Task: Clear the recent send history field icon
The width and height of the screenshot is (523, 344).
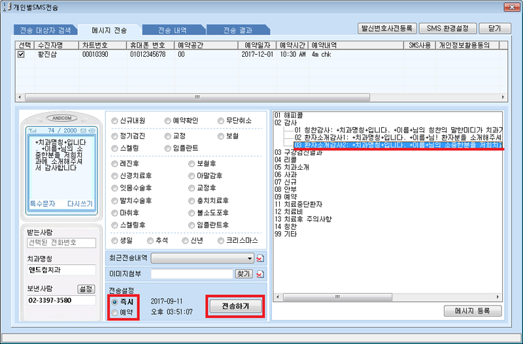Action: [x=260, y=258]
